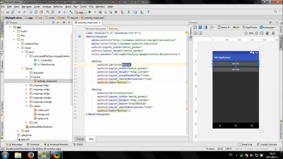The width and height of the screenshot is (283, 159).
Task: Click the Back navigation arrow icon
Action: click(x=59, y=12)
